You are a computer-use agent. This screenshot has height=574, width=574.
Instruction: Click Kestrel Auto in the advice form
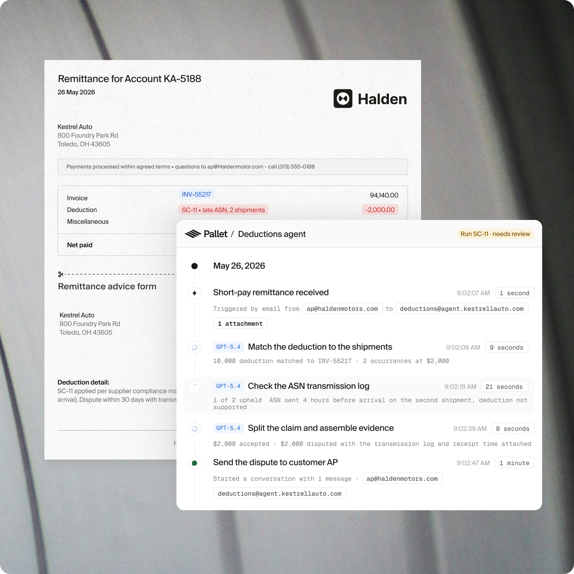pyautogui.click(x=77, y=315)
